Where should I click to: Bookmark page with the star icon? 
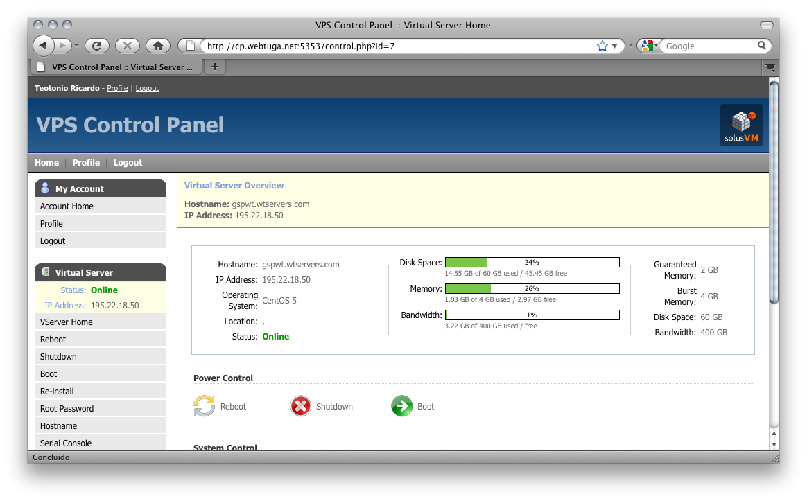602,46
